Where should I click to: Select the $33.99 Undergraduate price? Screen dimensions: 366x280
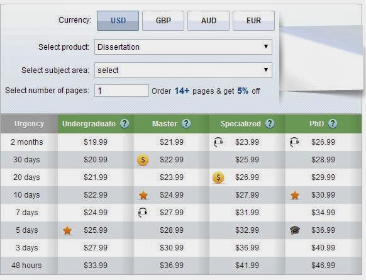point(96,266)
